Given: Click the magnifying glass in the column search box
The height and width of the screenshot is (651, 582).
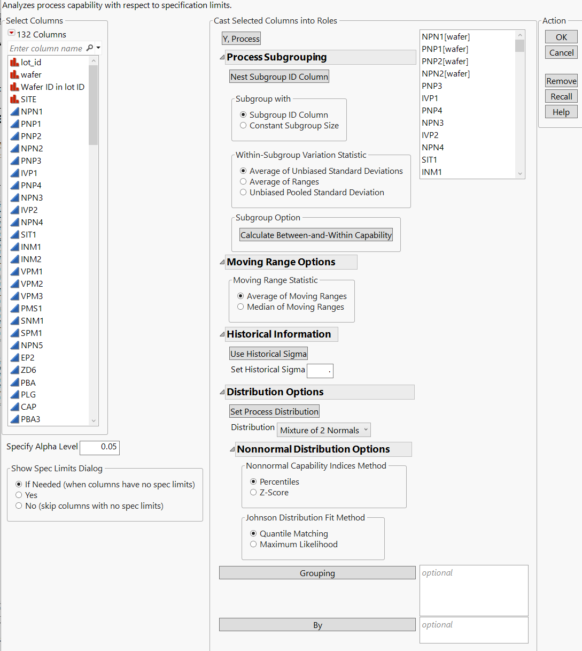Looking at the screenshot, I should click(x=90, y=48).
